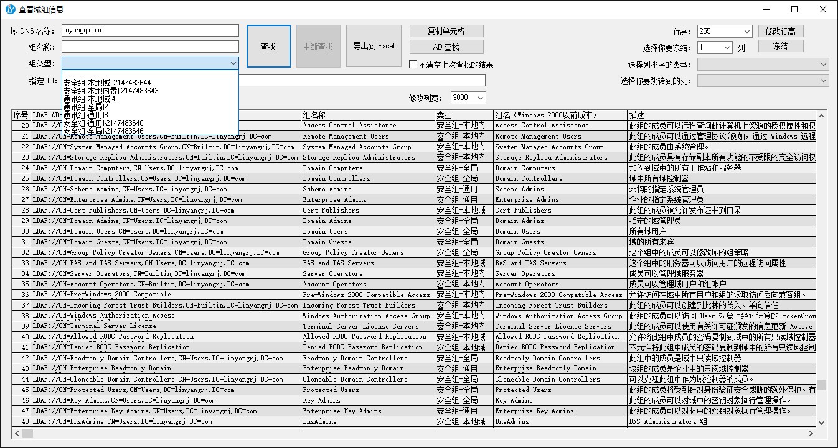
Task: Select Remote Management Users group name cell
Action: point(367,136)
